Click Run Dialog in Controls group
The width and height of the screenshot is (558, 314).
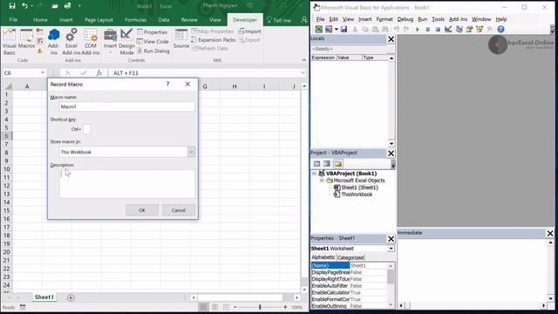point(153,51)
